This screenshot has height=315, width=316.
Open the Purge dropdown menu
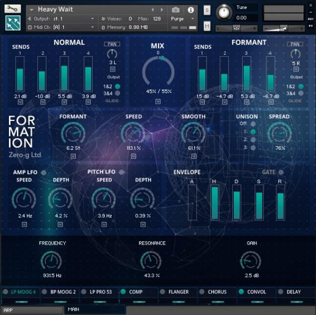tap(183, 18)
